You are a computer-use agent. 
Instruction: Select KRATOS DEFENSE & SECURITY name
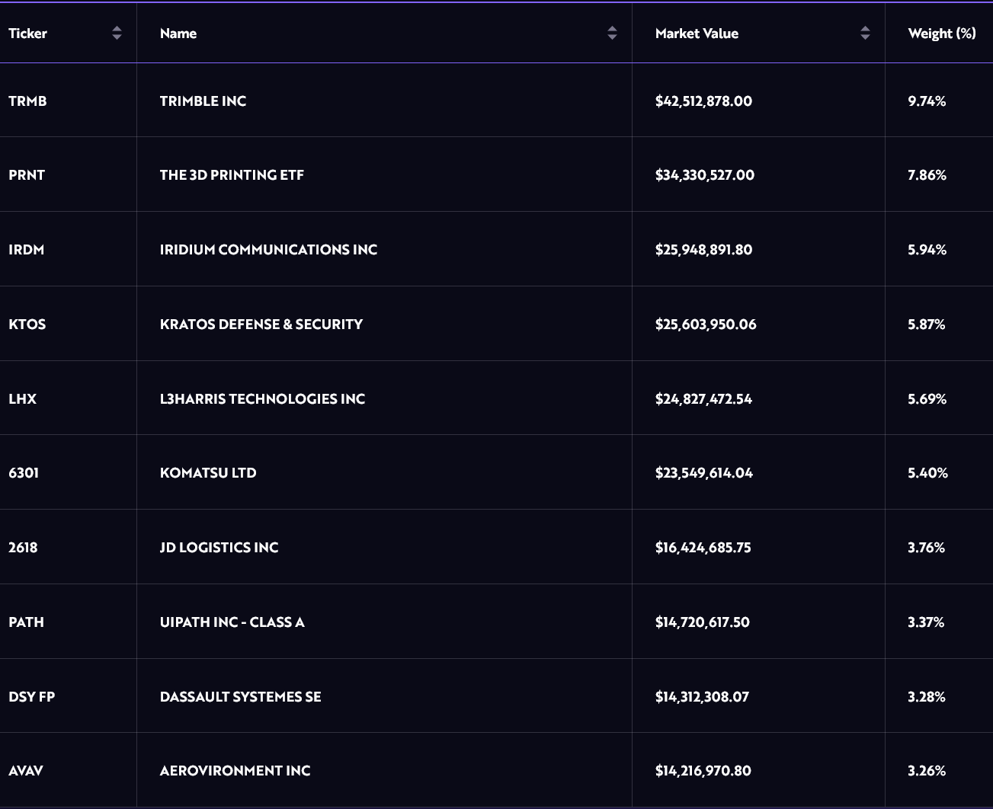point(261,325)
